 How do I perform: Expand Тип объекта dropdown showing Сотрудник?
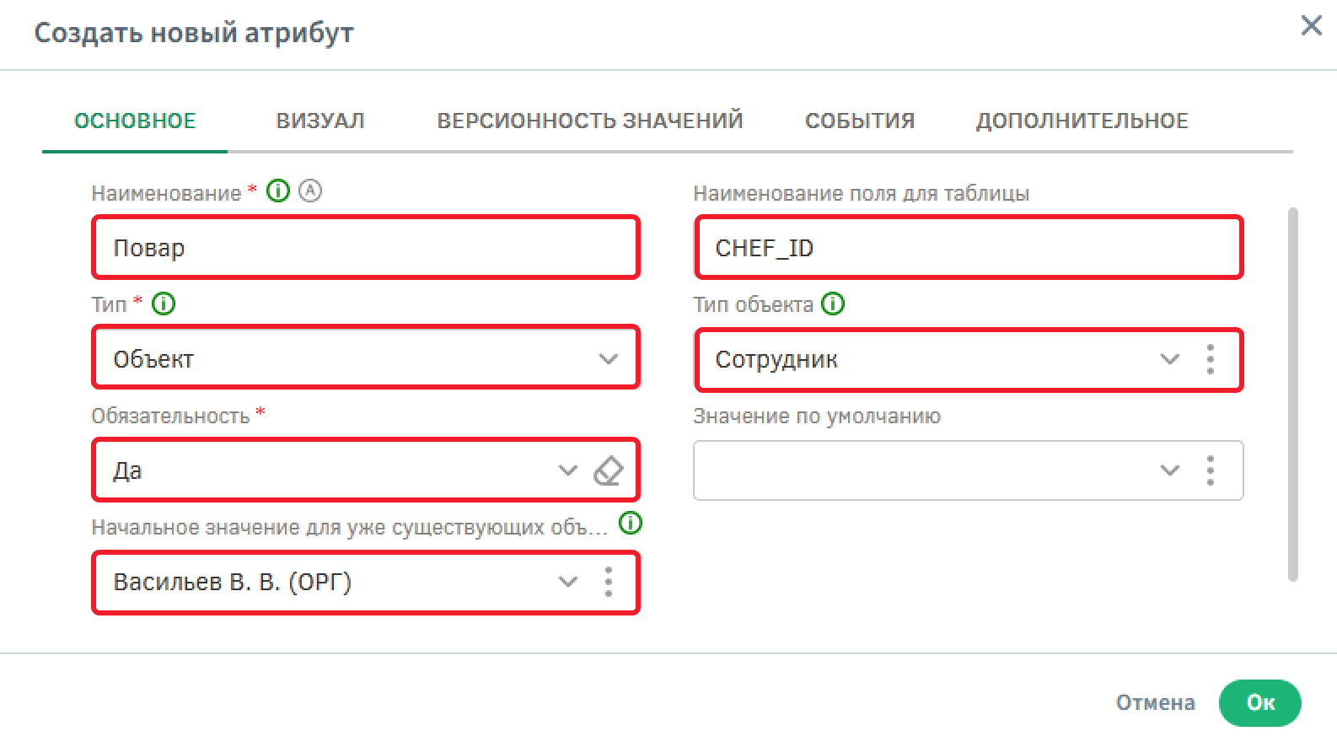(x=1170, y=359)
